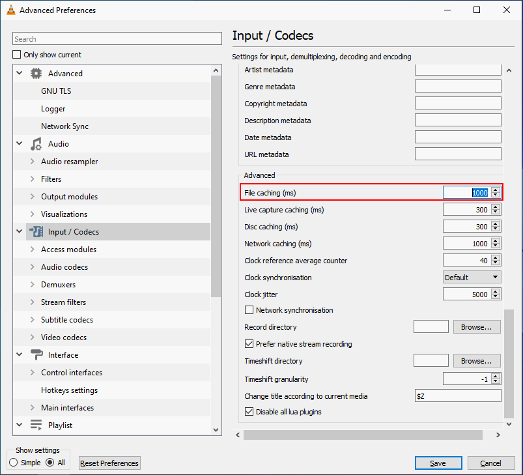Select Simple show settings radio
This screenshot has width=523, height=475.
pos(13,463)
